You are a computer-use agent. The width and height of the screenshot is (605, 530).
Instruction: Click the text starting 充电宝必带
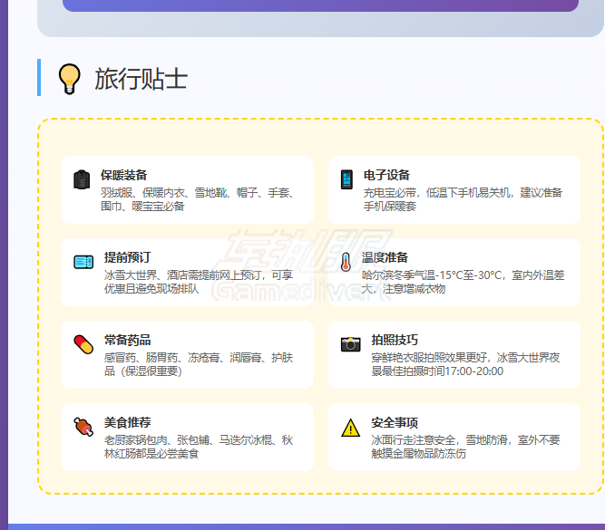click(463, 199)
